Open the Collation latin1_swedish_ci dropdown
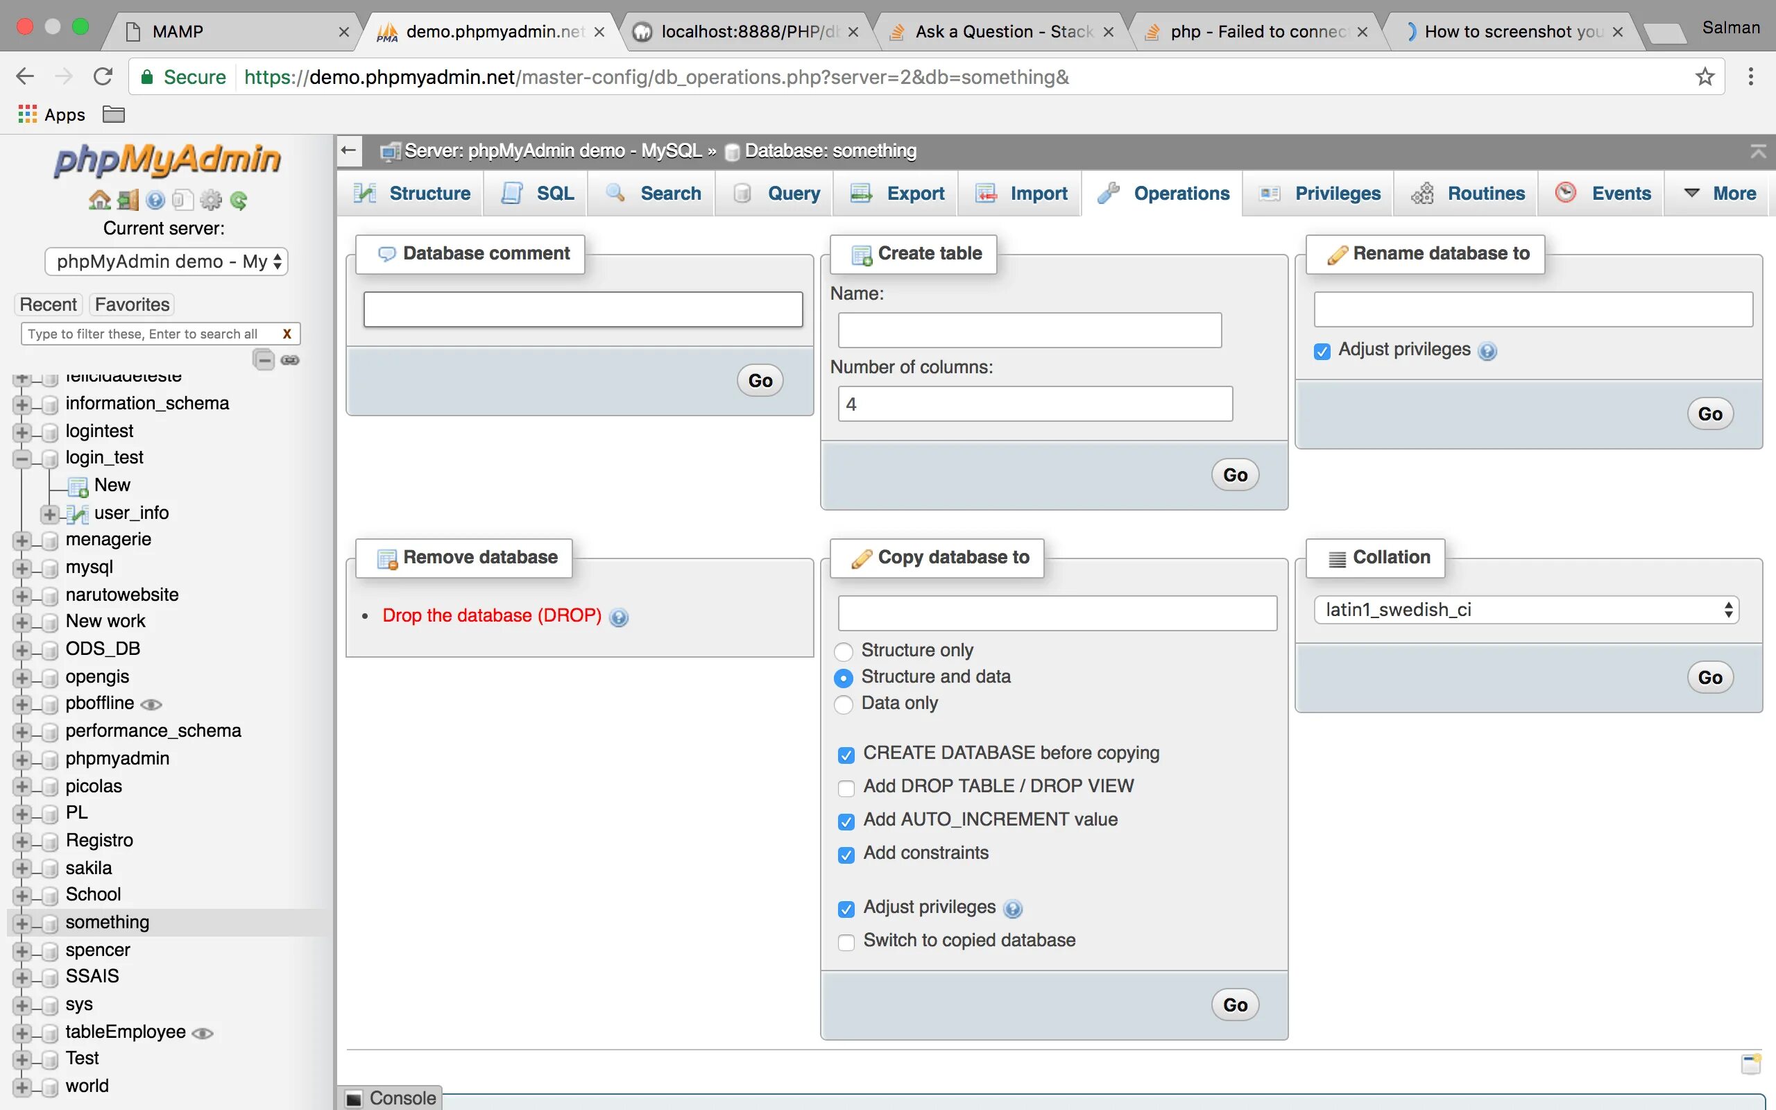Viewport: 1776px width, 1110px height. click(1526, 610)
